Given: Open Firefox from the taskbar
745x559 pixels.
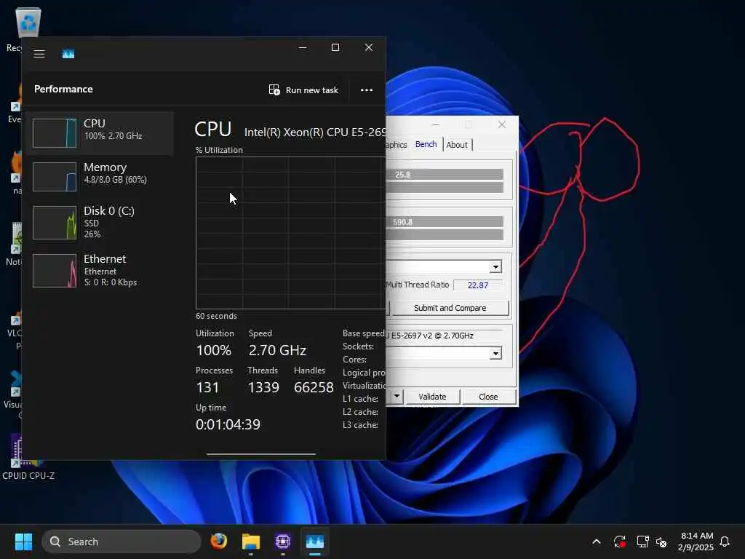Looking at the screenshot, I should (218, 542).
